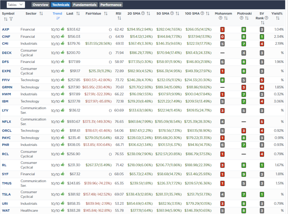The image size is (288, 214).
Task: Click the Mohanram help question icon
Action: coord(220,18)
